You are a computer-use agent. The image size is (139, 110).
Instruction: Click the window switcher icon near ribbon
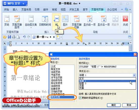pyautogui.click(x=126, y=9)
